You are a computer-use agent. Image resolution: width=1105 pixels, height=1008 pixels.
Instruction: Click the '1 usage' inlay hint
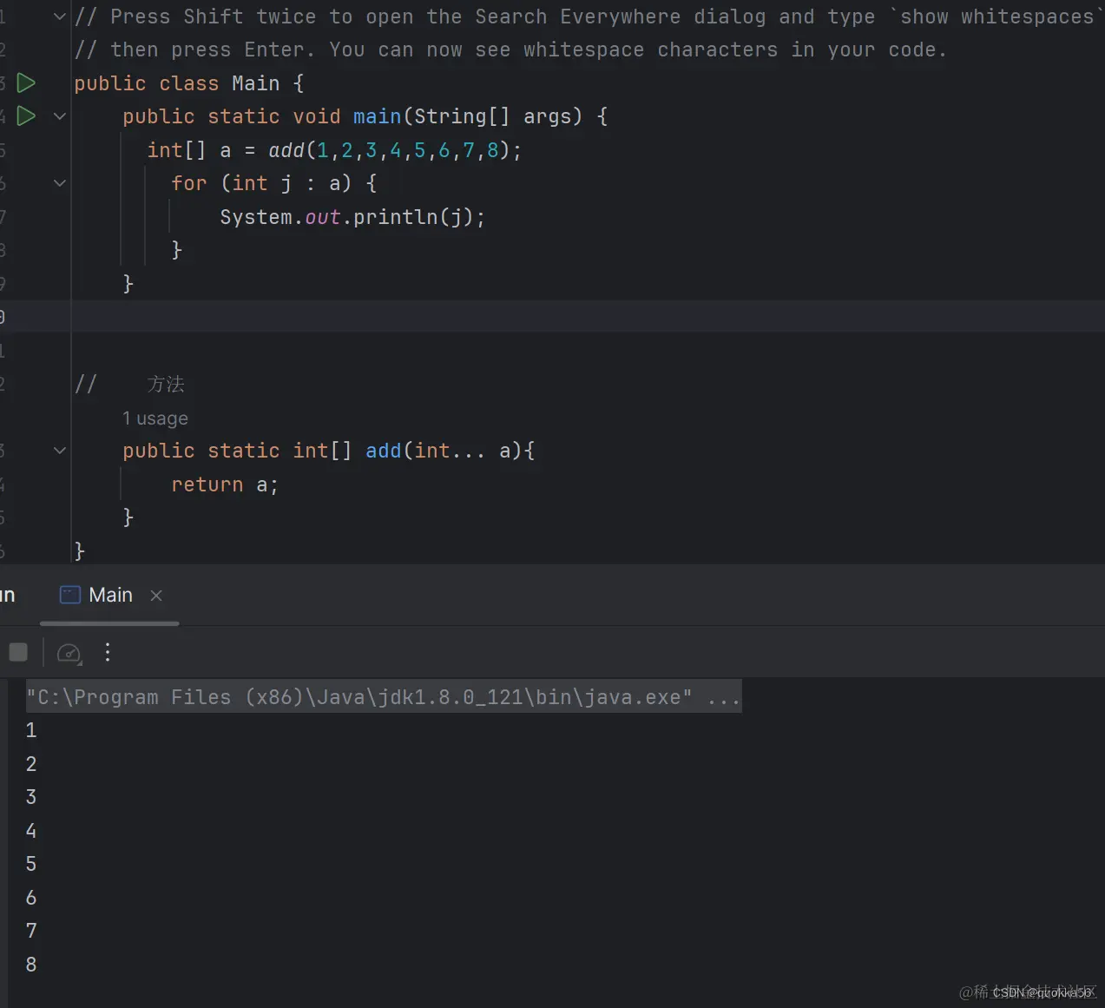pyautogui.click(x=155, y=418)
